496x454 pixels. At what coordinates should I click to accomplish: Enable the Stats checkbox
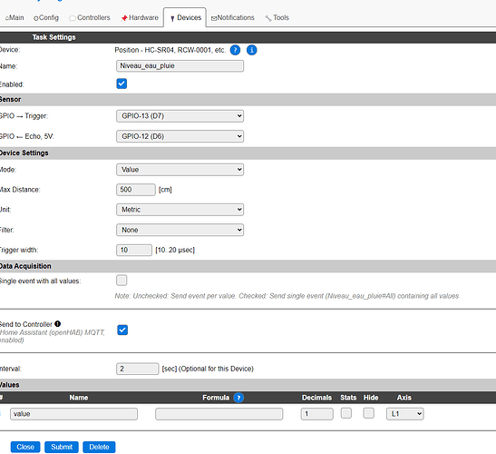pyautogui.click(x=346, y=413)
